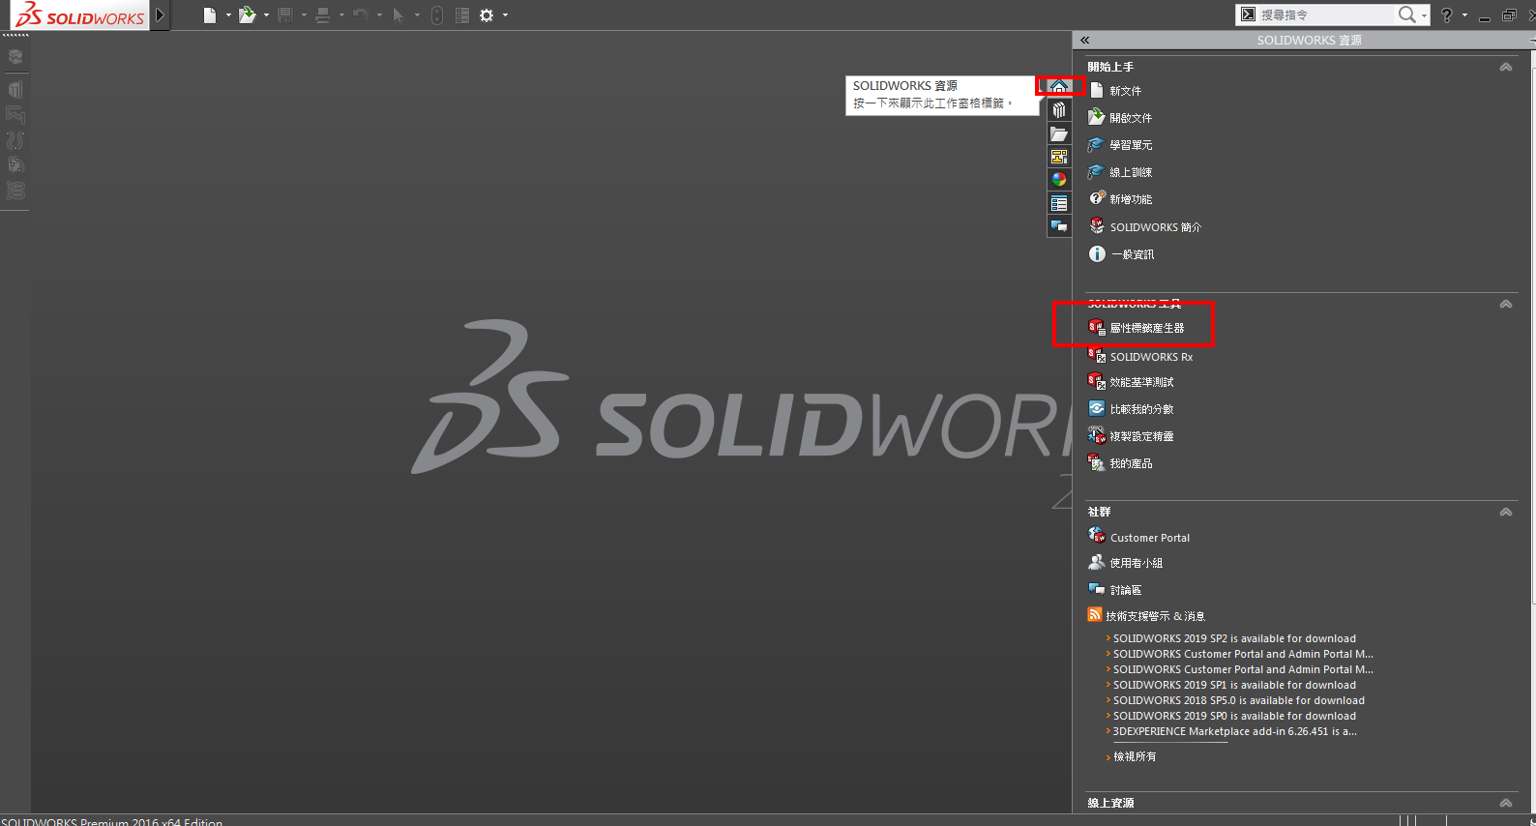This screenshot has width=1536, height=826.
Task: Click the Rebuild traffic light icon
Action: pyautogui.click(x=437, y=15)
